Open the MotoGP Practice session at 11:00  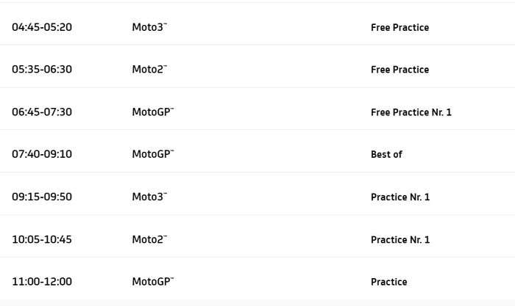point(388,282)
